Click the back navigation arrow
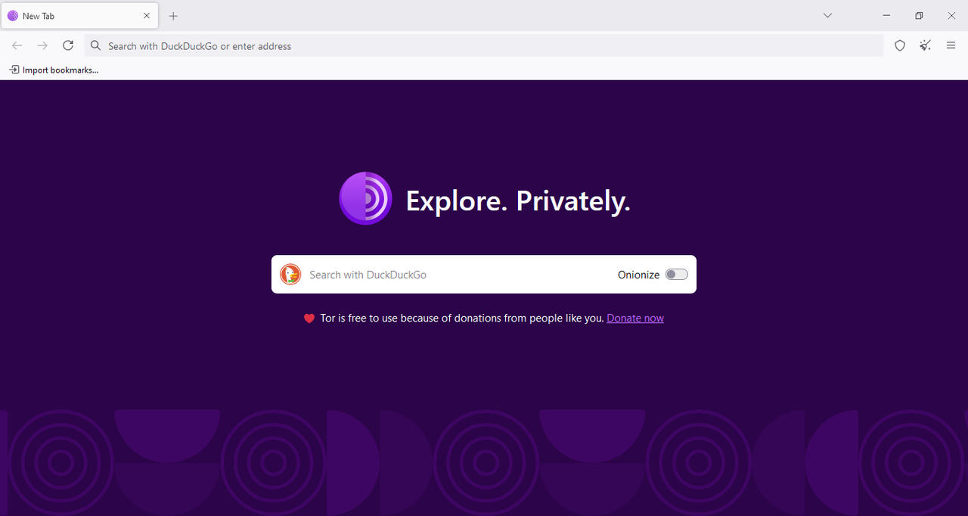Screen dimensions: 968x516 pyautogui.click(x=17, y=45)
